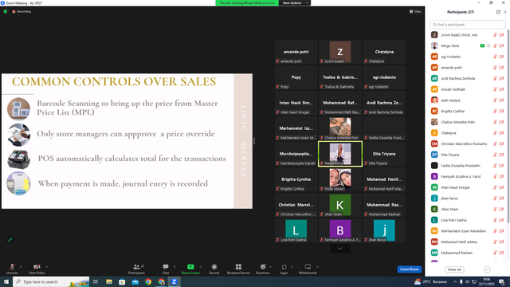Click Dita Triyana's video-off camera icon
The width and height of the screenshot is (510, 287).
(x=501, y=155)
